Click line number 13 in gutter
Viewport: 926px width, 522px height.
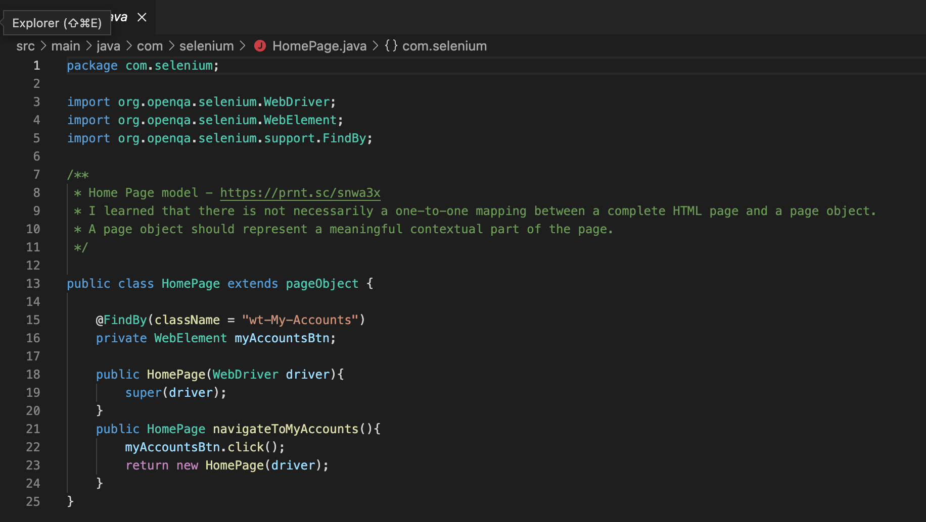(x=33, y=284)
